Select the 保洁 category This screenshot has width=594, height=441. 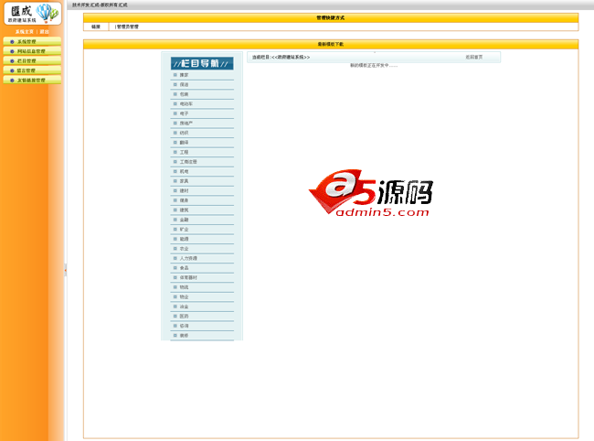coord(184,84)
